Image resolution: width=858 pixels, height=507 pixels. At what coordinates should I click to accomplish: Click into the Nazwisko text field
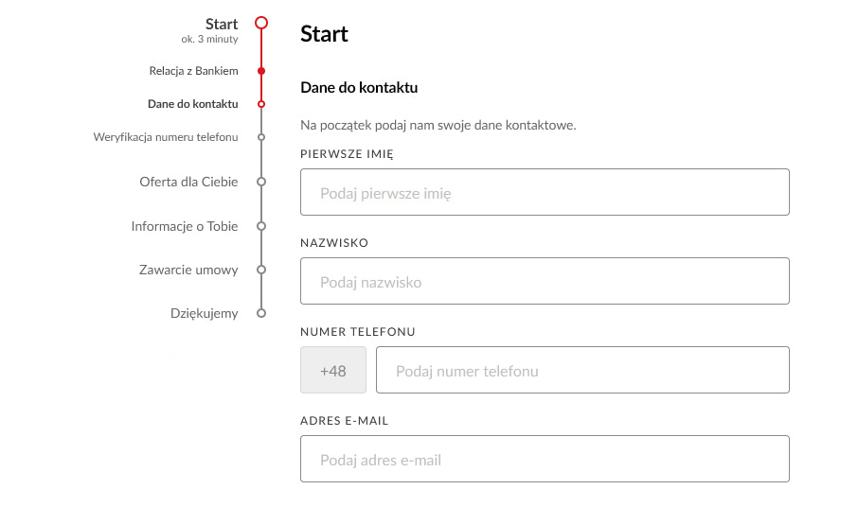[545, 281]
